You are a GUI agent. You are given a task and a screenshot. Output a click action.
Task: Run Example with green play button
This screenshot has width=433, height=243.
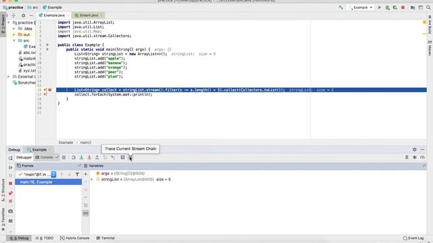[380, 7]
